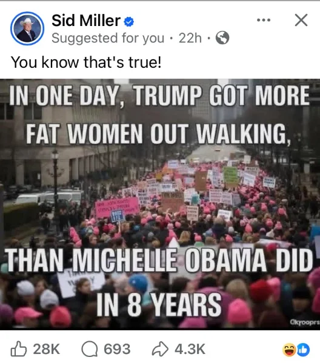The width and height of the screenshot is (320, 363).
Task: Click the Suggested for you label
Action: pyautogui.click(x=108, y=38)
